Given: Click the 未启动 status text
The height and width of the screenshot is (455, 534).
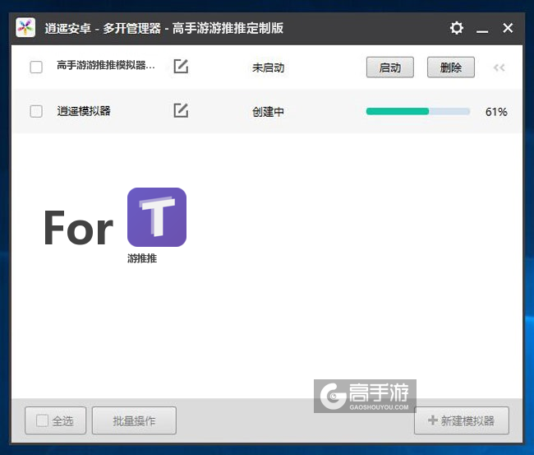Looking at the screenshot, I should [x=268, y=67].
